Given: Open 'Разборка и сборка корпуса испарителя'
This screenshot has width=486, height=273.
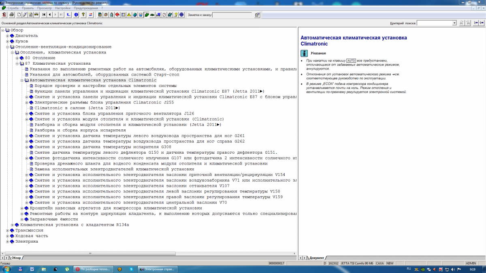Looking at the screenshot, I should click(80, 130).
